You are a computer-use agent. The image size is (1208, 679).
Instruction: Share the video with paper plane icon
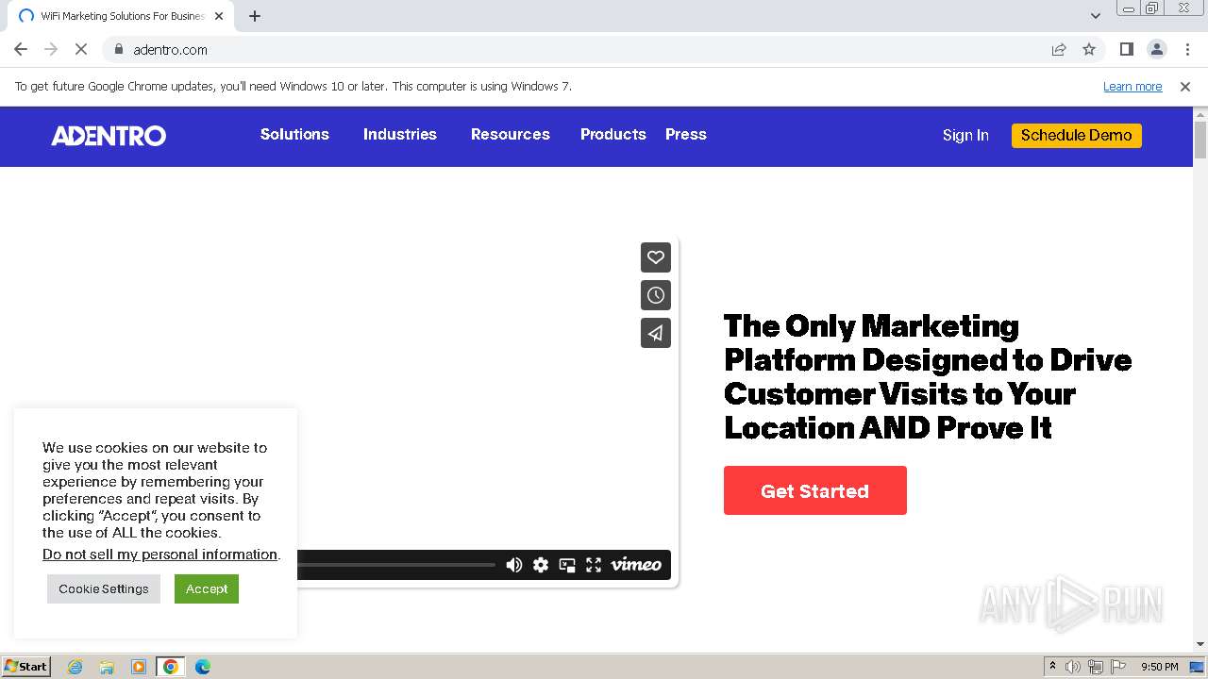coord(656,333)
